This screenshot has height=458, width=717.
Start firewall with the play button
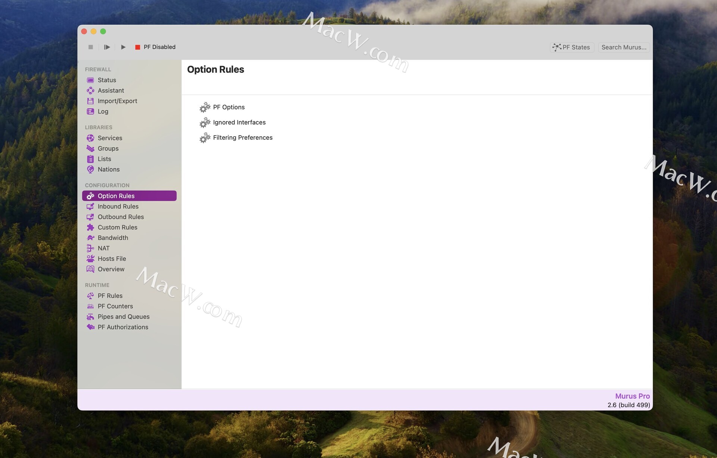123,47
